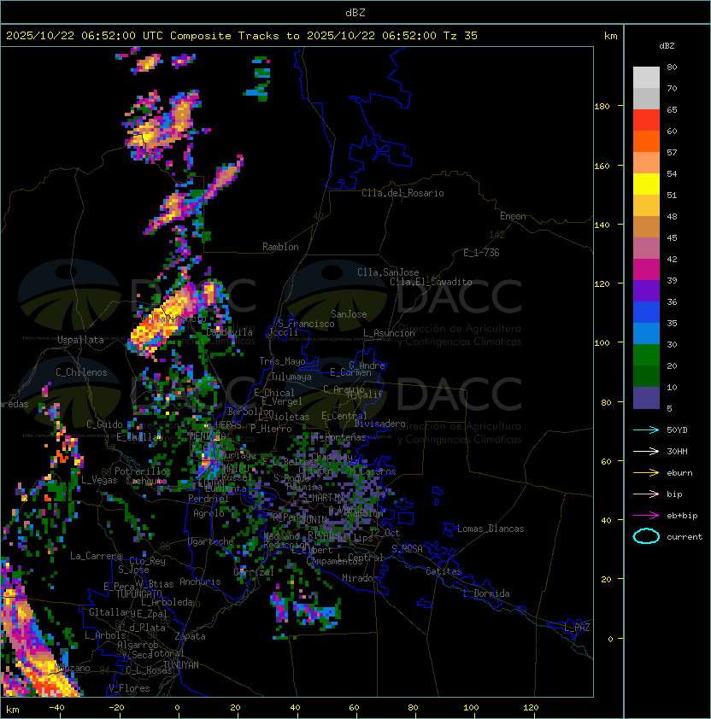Click the 'TUNUYAN' map label
Viewport: 711px width, 719px height.
[x=181, y=665]
